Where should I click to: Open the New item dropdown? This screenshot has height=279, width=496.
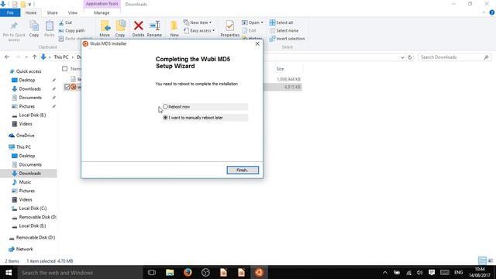(198, 22)
